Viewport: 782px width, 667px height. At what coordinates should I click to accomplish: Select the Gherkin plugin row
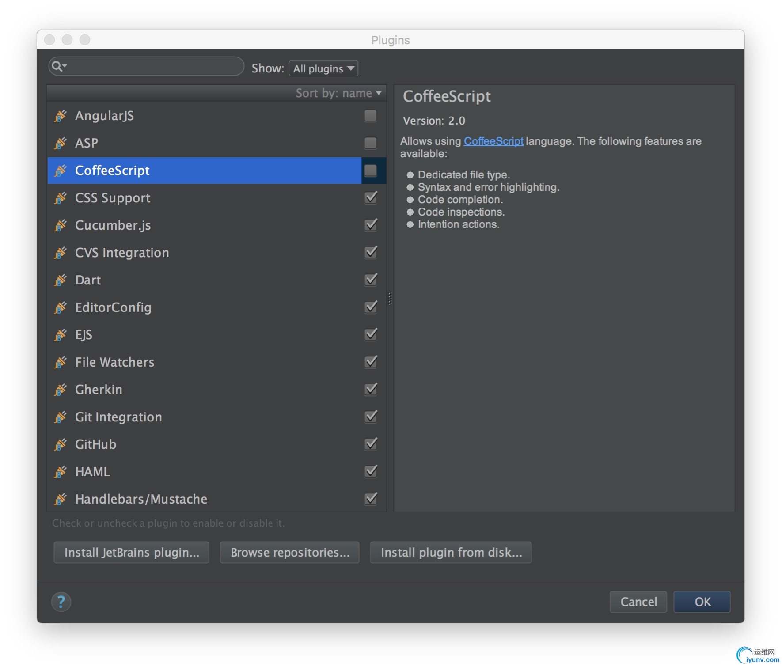[216, 390]
